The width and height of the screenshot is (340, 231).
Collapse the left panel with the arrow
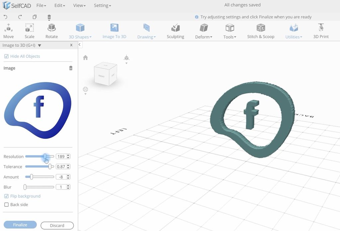pos(80,44)
